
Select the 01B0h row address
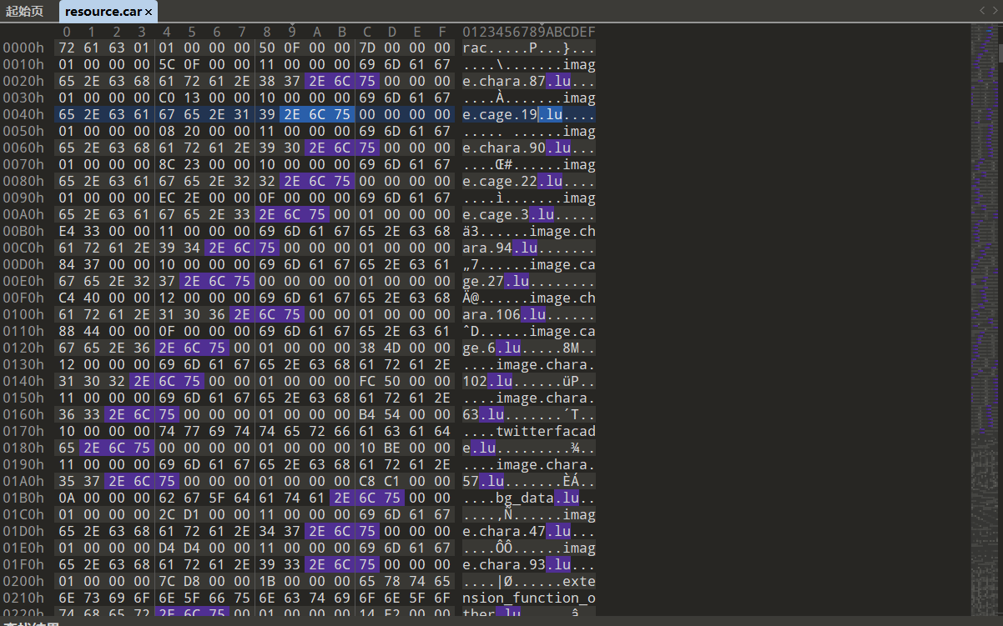pos(23,498)
